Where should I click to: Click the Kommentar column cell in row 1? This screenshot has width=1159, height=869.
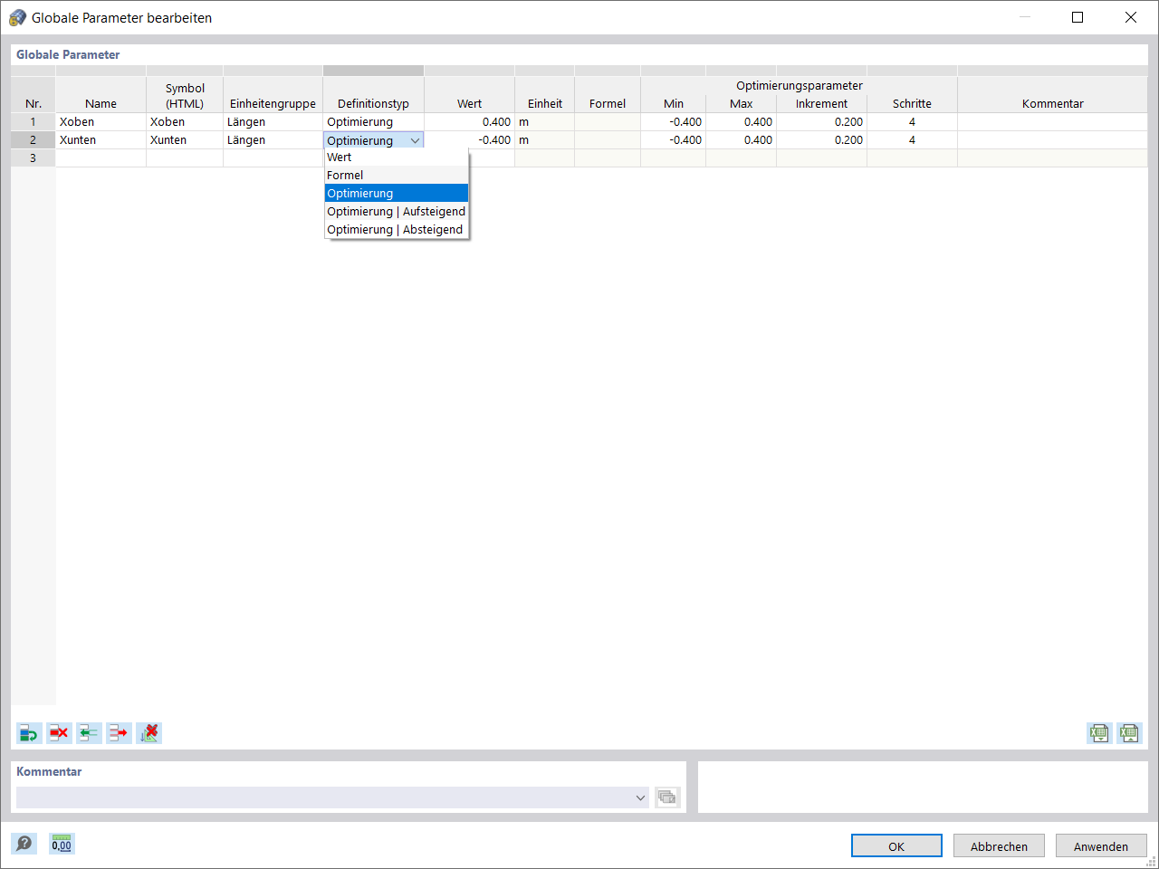click(x=1052, y=122)
